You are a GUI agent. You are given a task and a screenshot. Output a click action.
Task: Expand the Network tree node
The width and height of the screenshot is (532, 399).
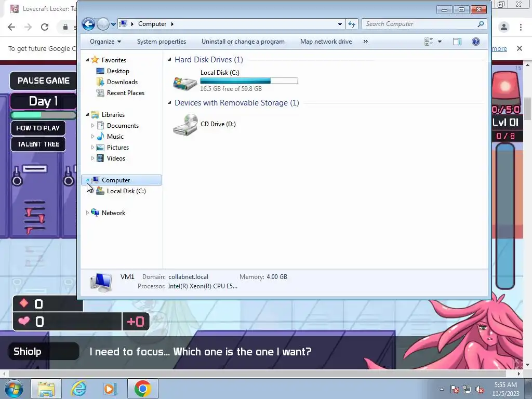(x=87, y=212)
